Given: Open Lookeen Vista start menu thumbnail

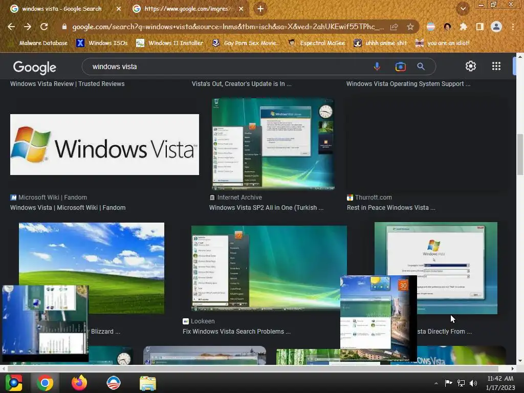Looking at the screenshot, I should click(269, 268).
